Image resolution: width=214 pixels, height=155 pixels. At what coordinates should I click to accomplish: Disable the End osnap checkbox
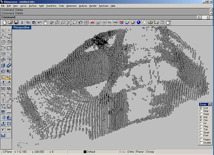pyautogui.click(x=201, y=108)
